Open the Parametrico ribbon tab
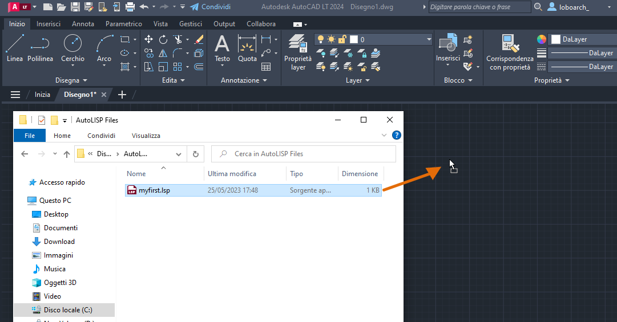 (123, 24)
